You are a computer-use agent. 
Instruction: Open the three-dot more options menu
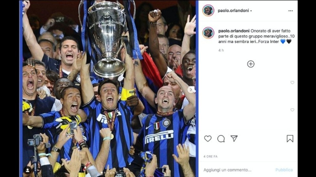tap(290, 11)
